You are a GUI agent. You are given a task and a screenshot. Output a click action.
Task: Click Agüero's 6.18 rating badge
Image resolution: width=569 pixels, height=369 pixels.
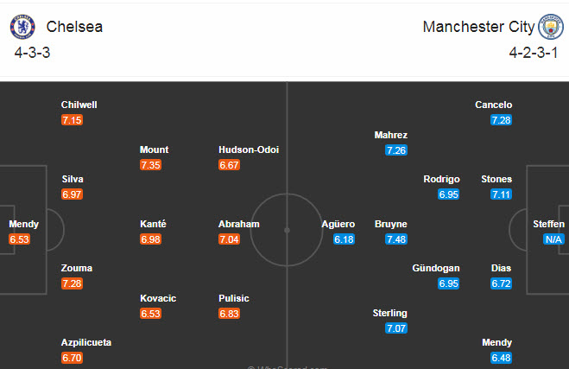pos(344,239)
